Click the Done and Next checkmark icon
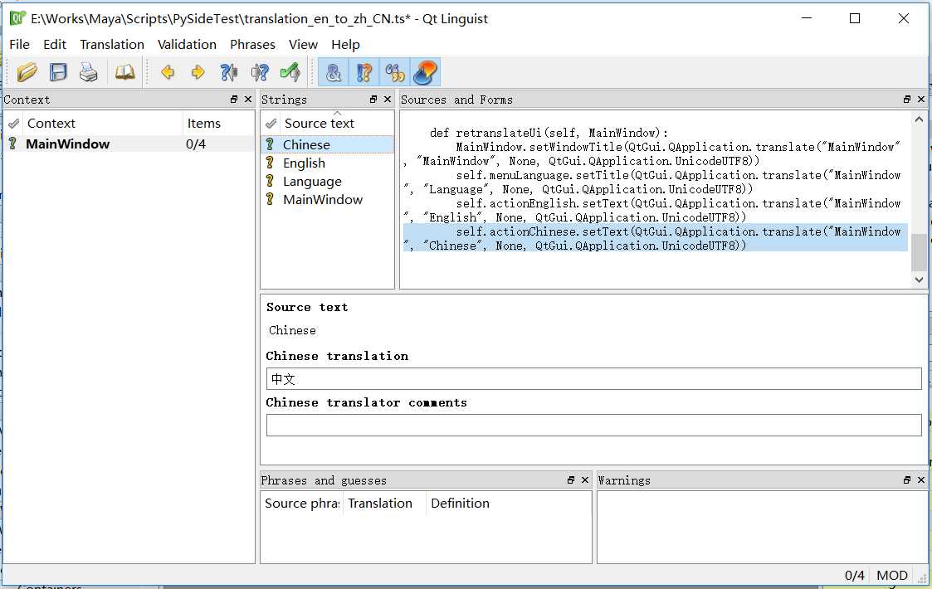The image size is (932, 589). pos(290,72)
